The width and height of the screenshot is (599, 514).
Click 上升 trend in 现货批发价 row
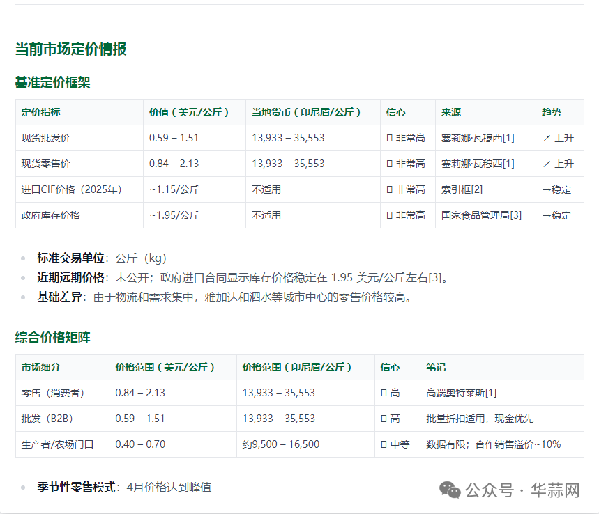tap(564, 138)
